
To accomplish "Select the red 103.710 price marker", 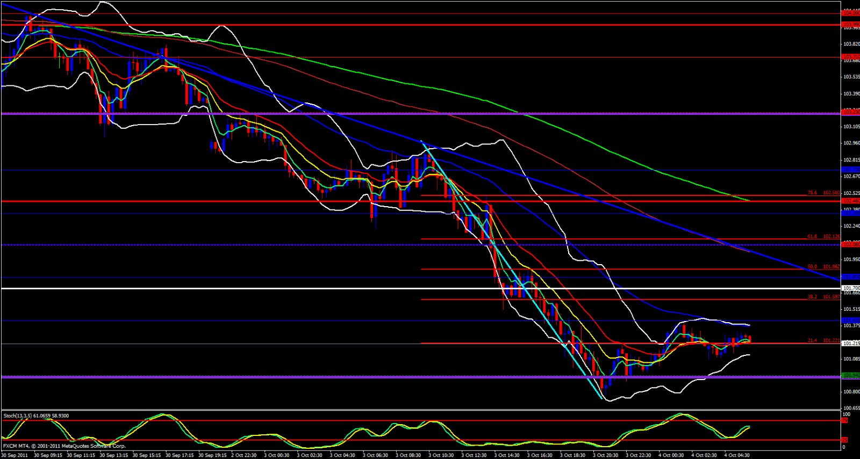I will 851,56.
